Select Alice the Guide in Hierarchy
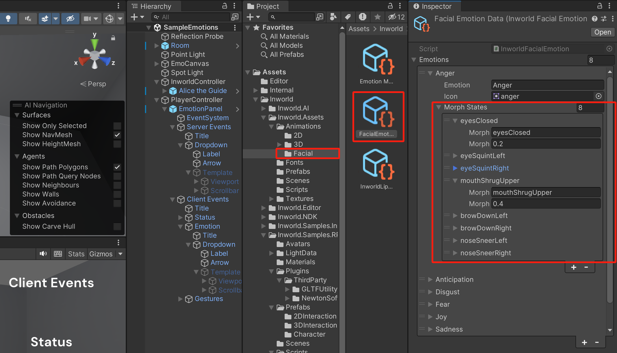Viewport: 617px width, 353px height. pos(203,91)
